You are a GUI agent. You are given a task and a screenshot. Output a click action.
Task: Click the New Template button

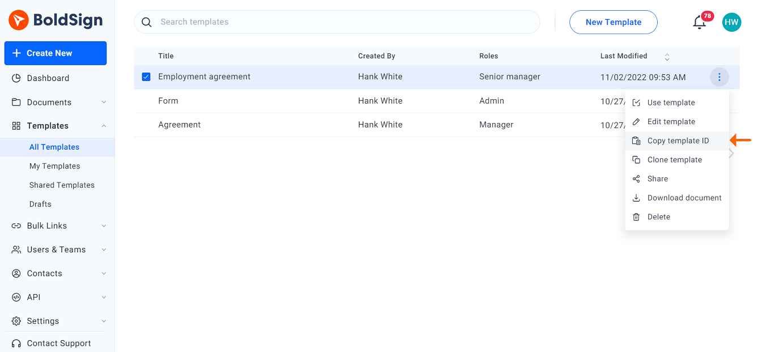[x=613, y=22]
